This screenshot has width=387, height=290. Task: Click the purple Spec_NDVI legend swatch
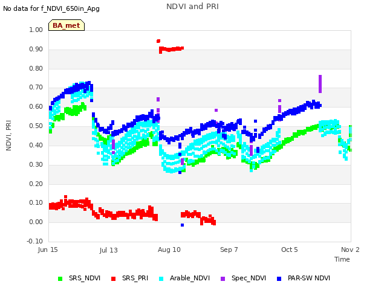[223, 279]
